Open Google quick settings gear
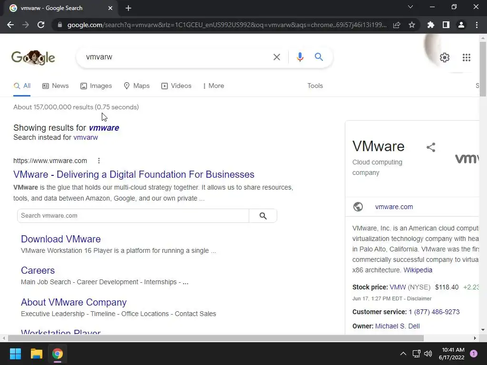The image size is (487, 365). coord(445,58)
